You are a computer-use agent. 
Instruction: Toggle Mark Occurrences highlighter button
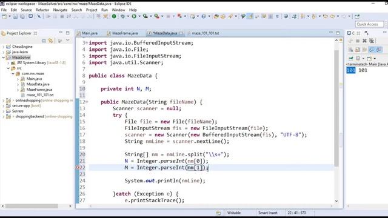250,16
